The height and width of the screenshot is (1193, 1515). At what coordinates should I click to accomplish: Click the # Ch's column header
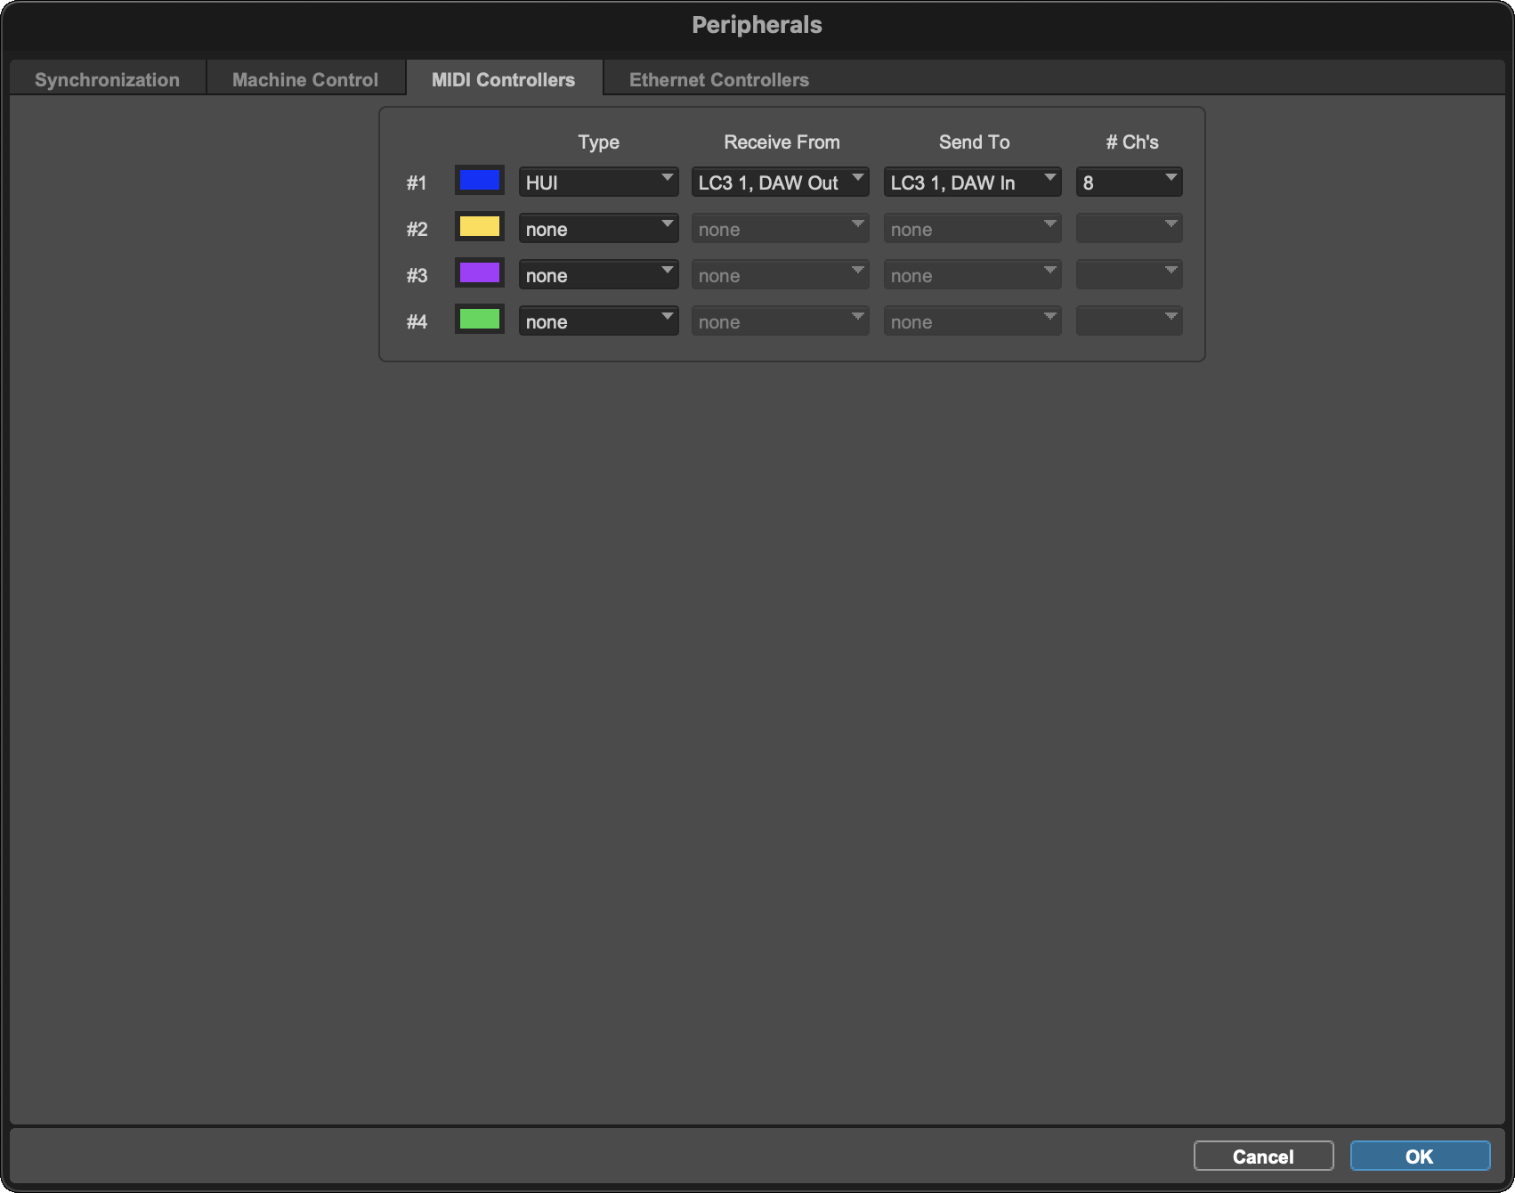[x=1132, y=142]
